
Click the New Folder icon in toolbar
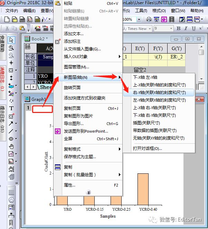click(15, 19)
